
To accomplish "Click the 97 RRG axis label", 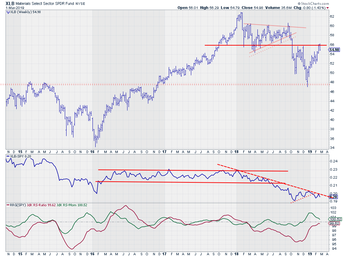I will (x=334, y=235).
